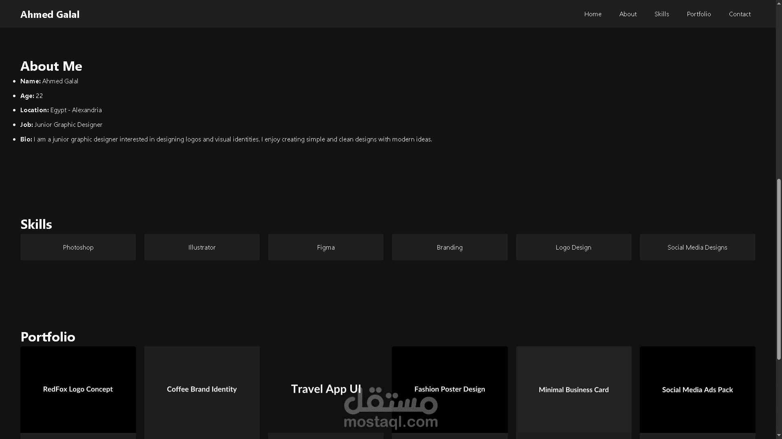View the Minimal Business Card project
The width and height of the screenshot is (782, 439).
pos(573,389)
